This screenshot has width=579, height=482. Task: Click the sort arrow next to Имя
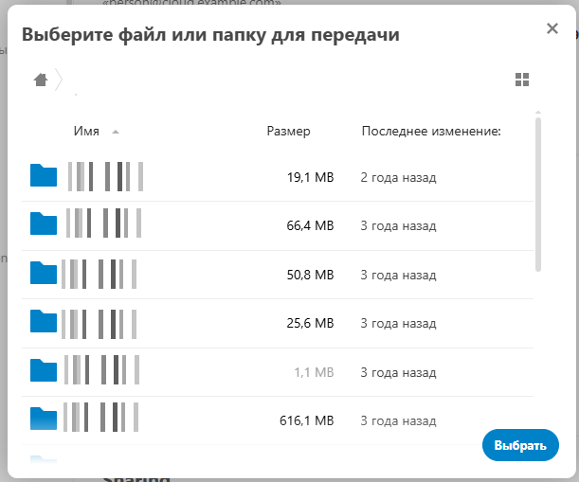(115, 132)
